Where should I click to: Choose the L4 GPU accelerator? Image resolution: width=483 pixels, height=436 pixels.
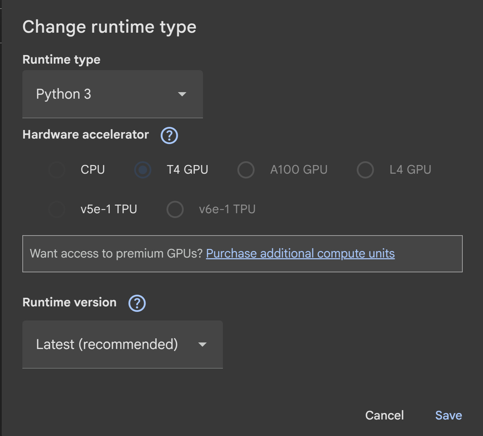coord(365,170)
